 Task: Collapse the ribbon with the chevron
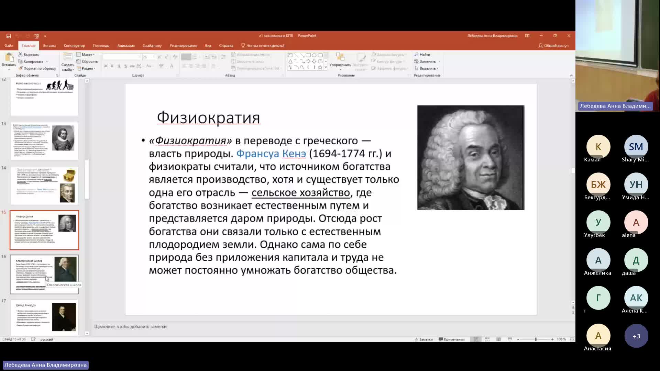click(x=571, y=75)
